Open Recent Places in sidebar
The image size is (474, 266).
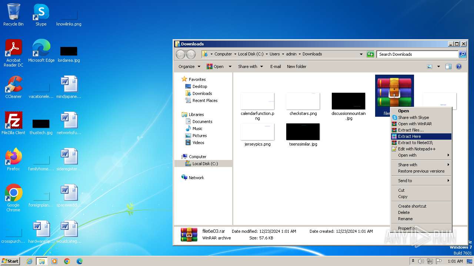click(x=205, y=100)
